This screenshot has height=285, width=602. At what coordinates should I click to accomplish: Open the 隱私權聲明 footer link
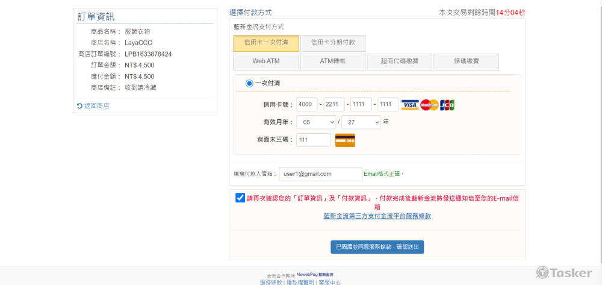point(299,282)
